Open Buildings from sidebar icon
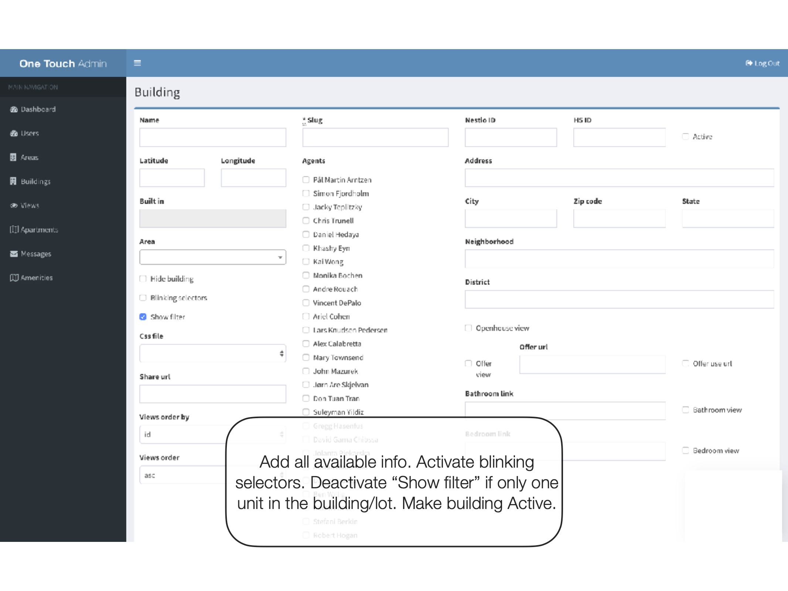The width and height of the screenshot is (788, 591). (13, 181)
